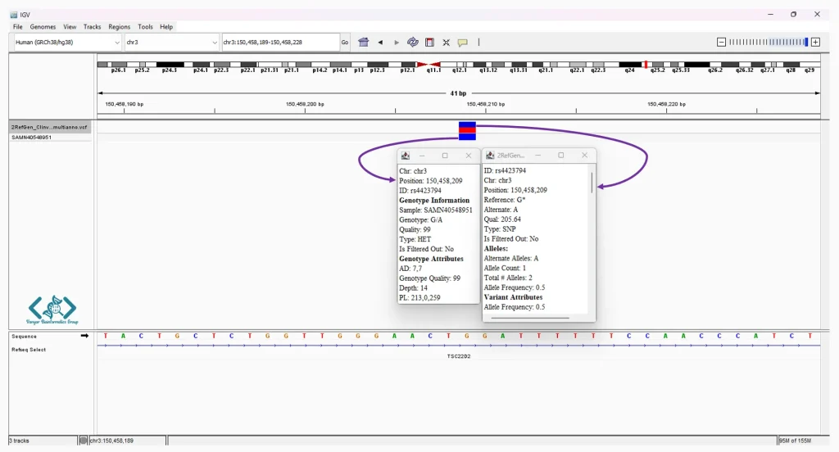Toggle the center line ruler icon
Viewport: 839px width, 452px height.
[x=478, y=43]
